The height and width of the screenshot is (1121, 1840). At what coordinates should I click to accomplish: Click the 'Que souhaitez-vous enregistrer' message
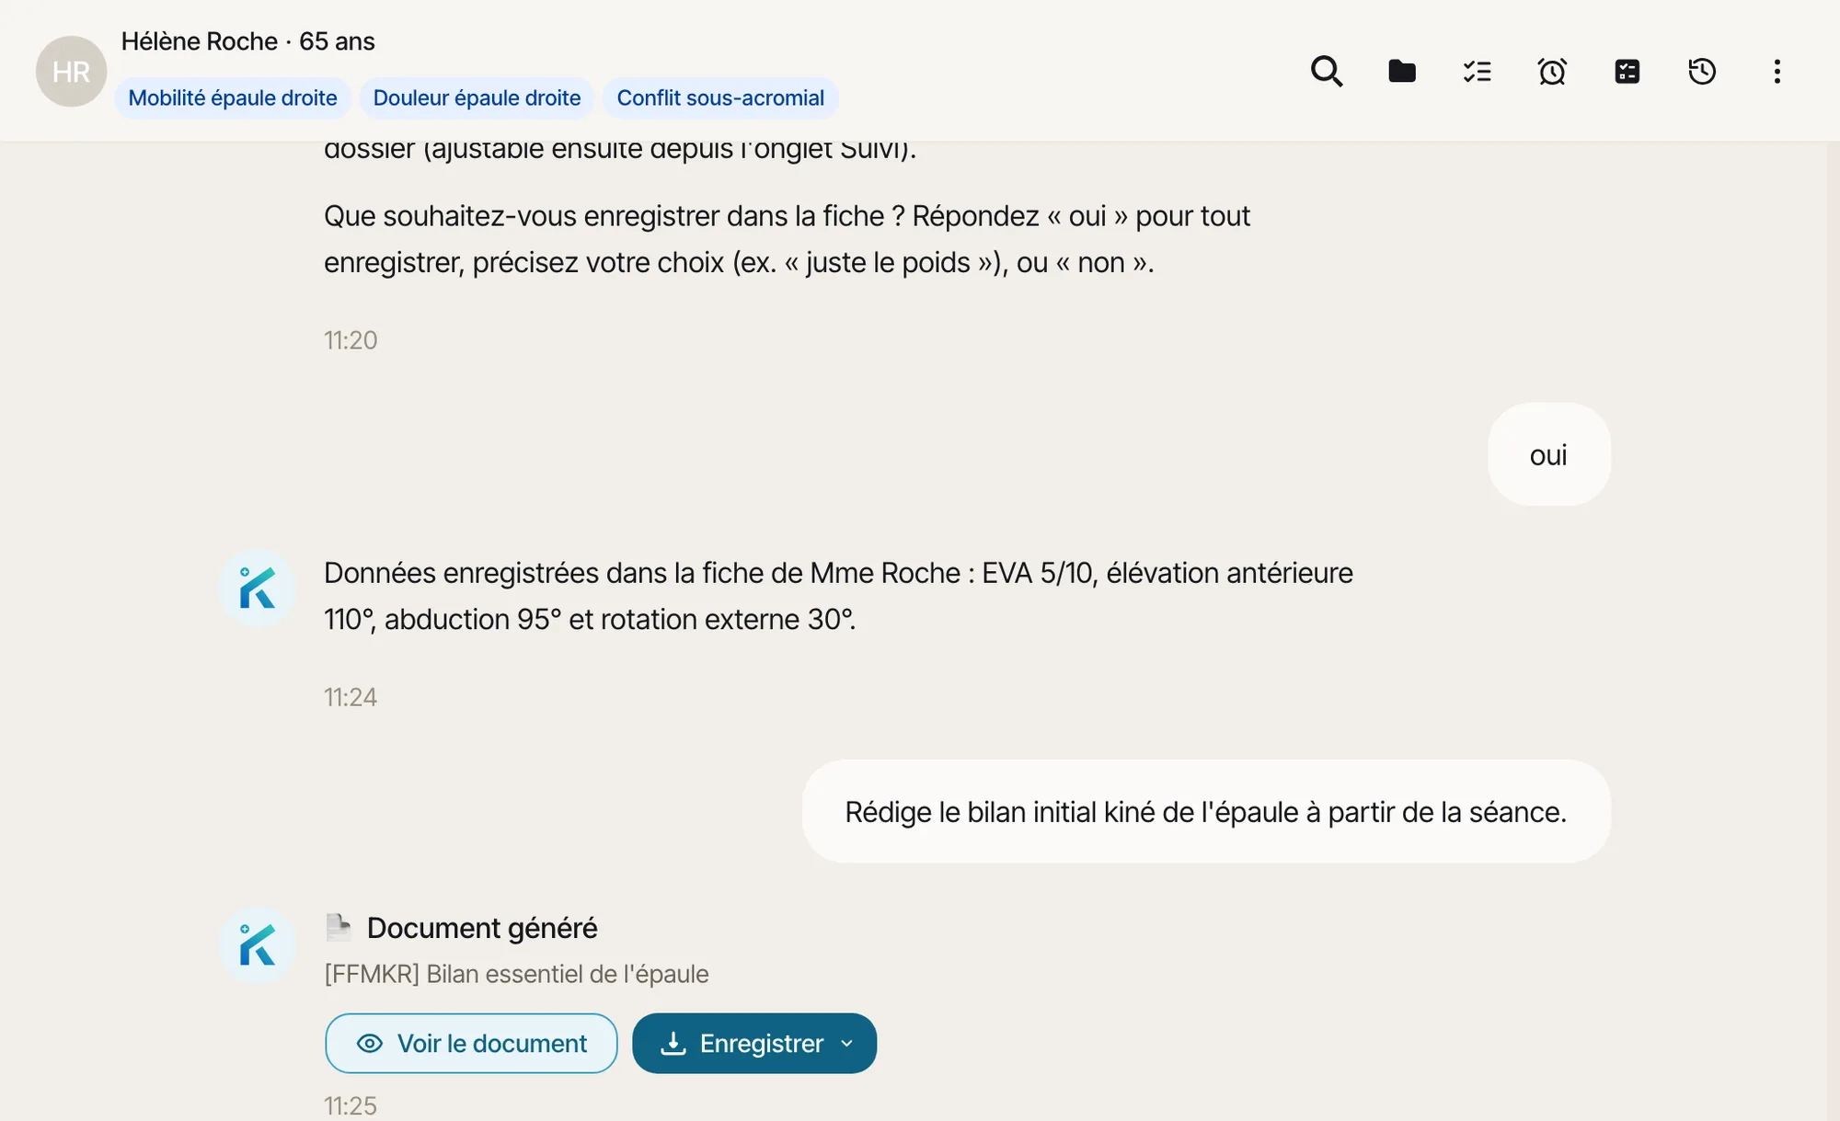[x=787, y=239]
